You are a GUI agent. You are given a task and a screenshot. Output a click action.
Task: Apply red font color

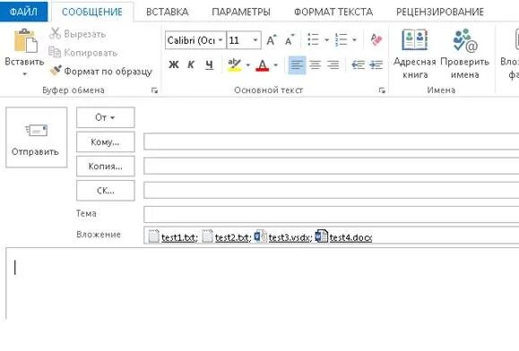point(263,65)
